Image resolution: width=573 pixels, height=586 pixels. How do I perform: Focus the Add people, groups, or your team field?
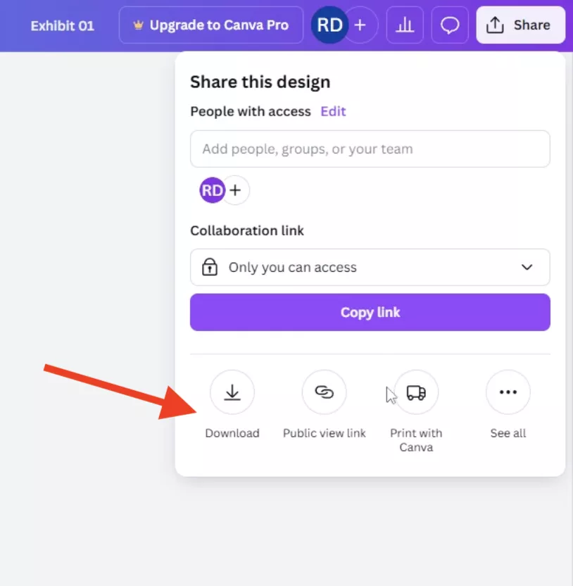[x=370, y=149]
